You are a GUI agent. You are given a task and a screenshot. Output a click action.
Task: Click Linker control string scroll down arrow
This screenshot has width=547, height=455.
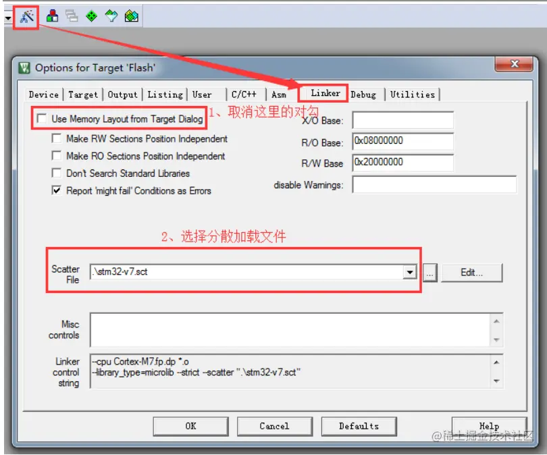coord(497,381)
